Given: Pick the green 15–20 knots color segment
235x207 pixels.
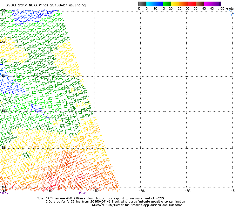Looking at the screenshot, I should coord(167,4).
